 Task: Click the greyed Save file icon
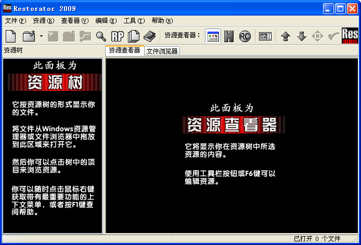pos(53,36)
